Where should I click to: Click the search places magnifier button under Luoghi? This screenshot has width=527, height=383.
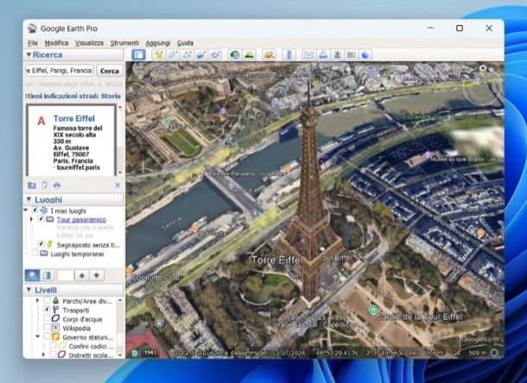(32, 275)
